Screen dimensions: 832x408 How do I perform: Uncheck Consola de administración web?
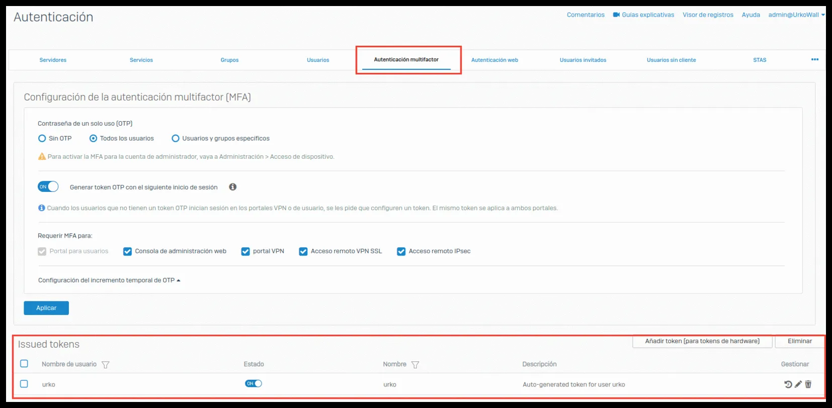point(127,251)
